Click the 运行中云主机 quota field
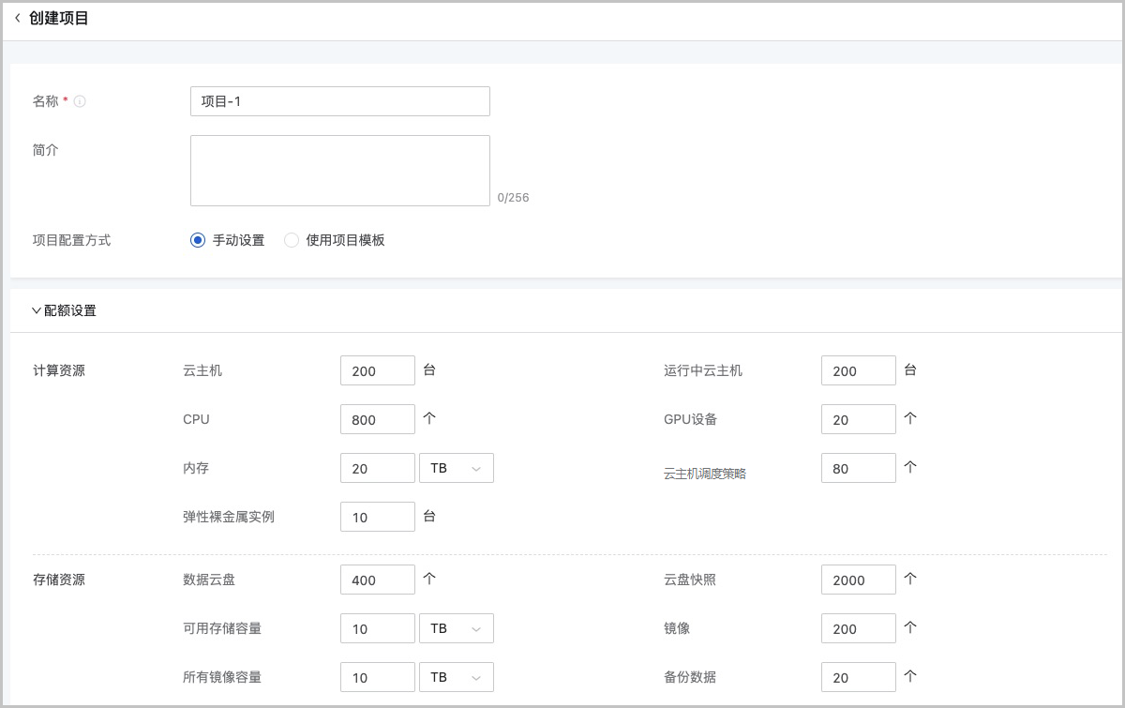The image size is (1125, 708). tap(858, 370)
